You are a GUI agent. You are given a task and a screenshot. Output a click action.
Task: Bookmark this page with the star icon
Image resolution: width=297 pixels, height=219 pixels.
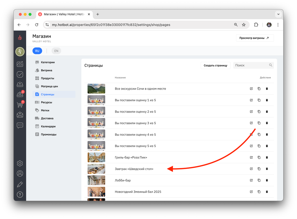(x=244, y=25)
